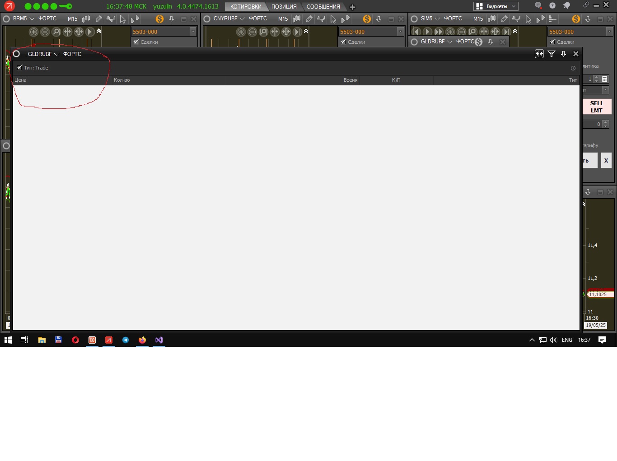Switch to the СООБЩЕНИЯ tab
Image resolution: width=617 pixels, height=461 pixels.
pos(323,7)
